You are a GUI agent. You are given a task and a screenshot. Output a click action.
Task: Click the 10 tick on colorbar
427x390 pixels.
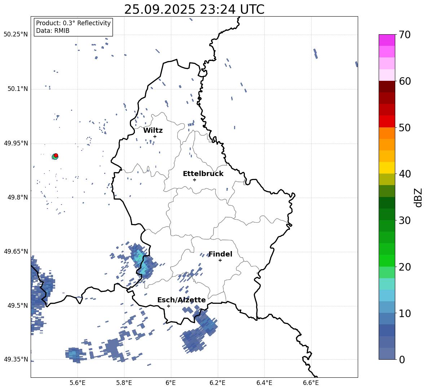(x=405, y=313)
